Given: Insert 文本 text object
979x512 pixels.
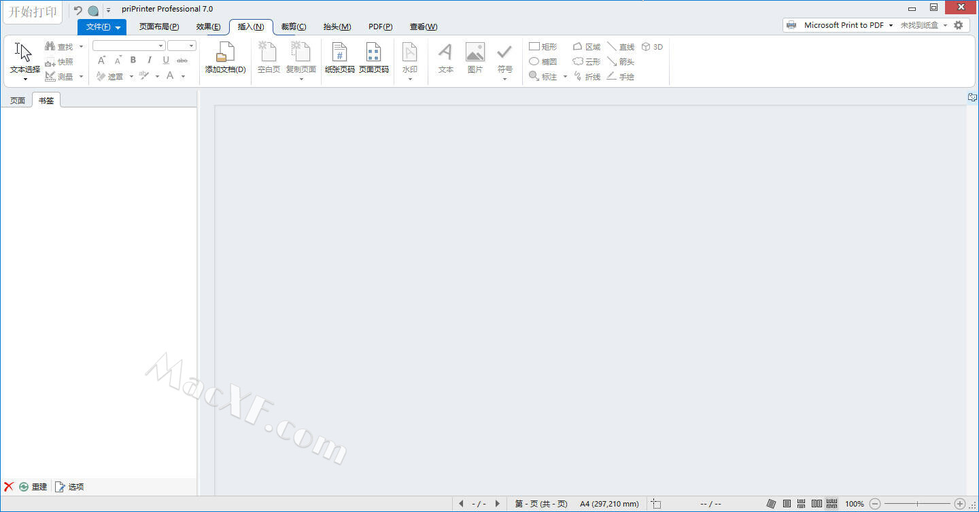Looking at the screenshot, I should point(445,58).
